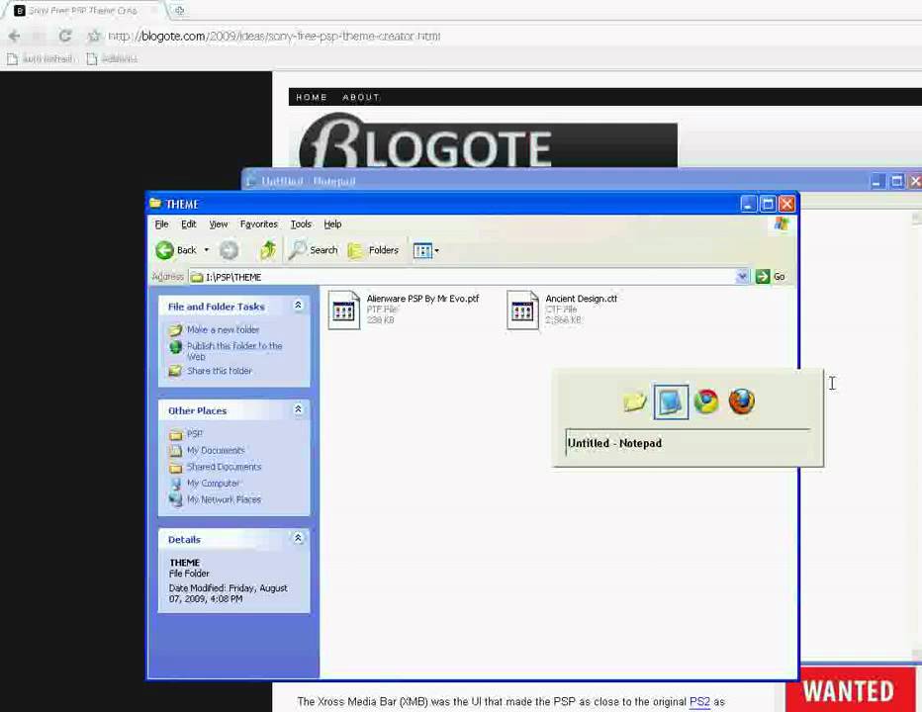Select the Notepad icon in task switcher
This screenshot has width=922, height=712.
click(671, 402)
